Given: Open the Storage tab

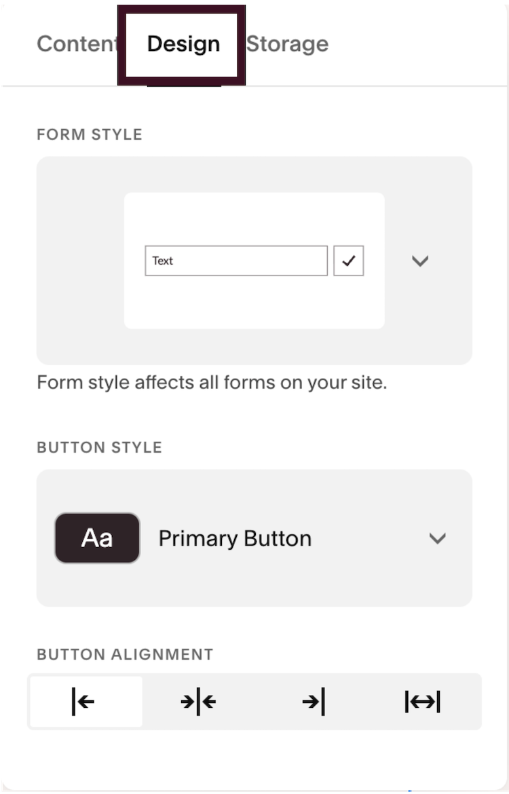Looking at the screenshot, I should [287, 44].
